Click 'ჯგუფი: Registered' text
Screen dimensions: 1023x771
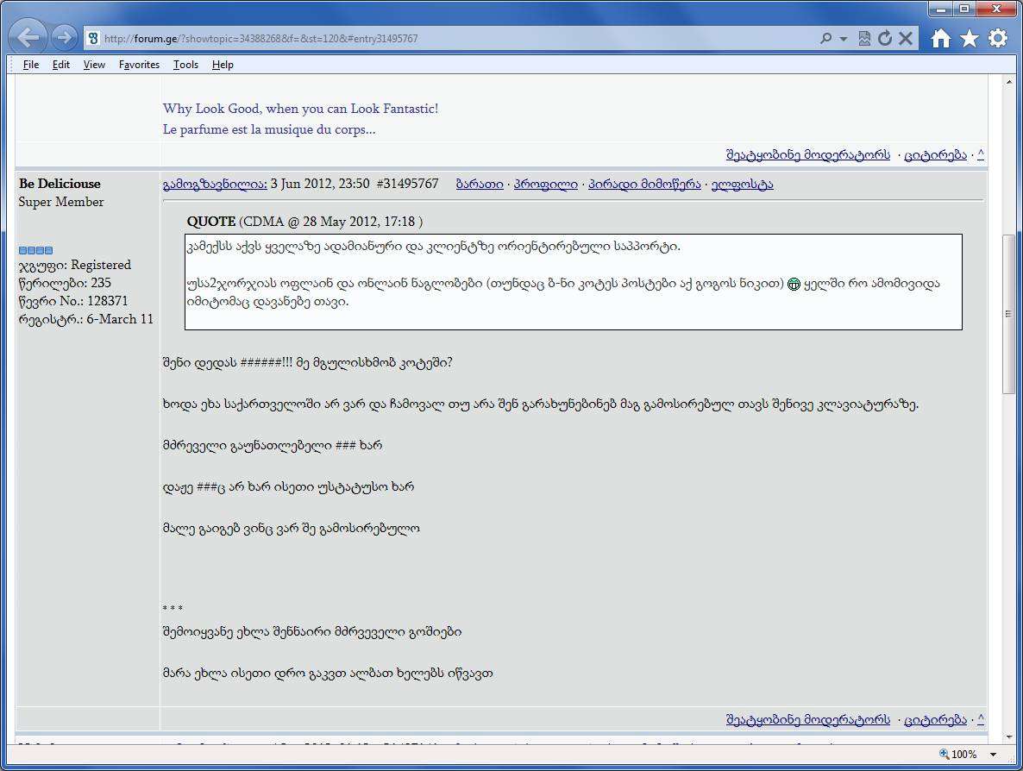(75, 264)
